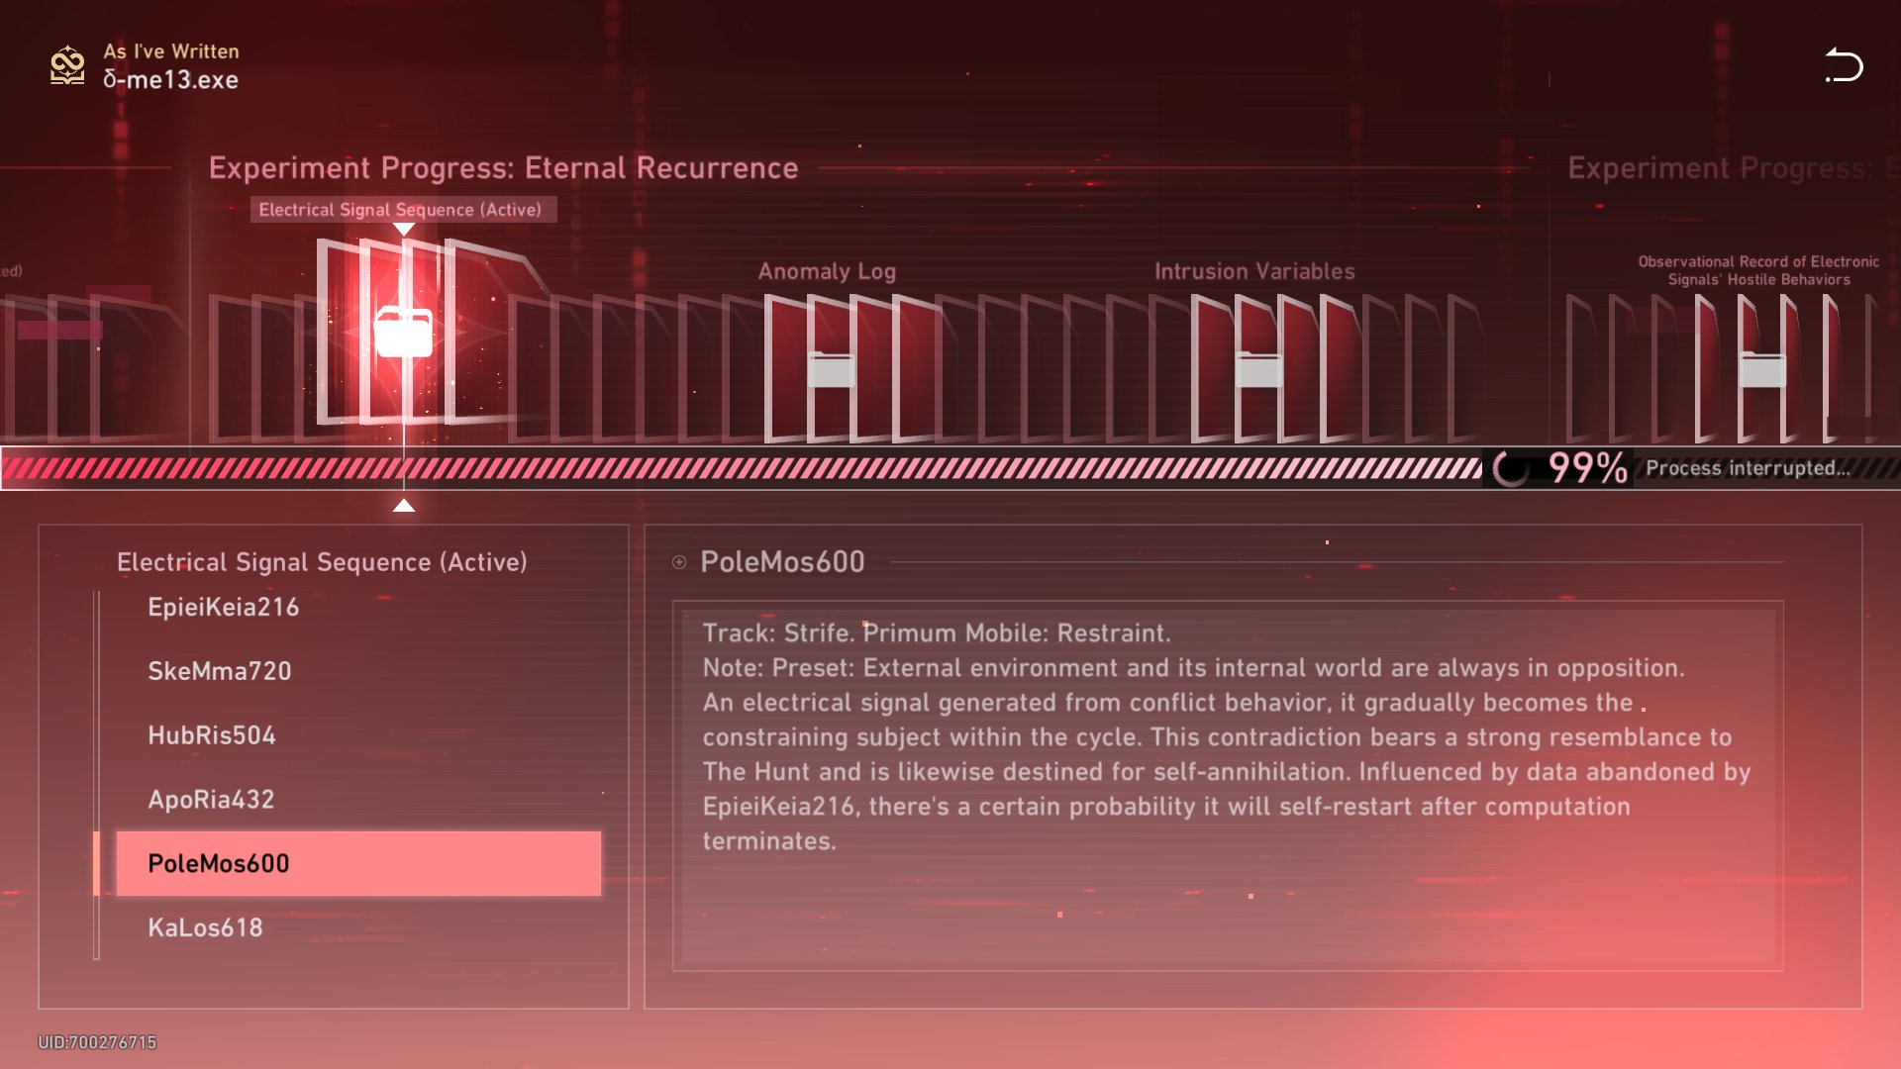
Task: Click the white triangle marker below progress bar
Action: coord(403,506)
